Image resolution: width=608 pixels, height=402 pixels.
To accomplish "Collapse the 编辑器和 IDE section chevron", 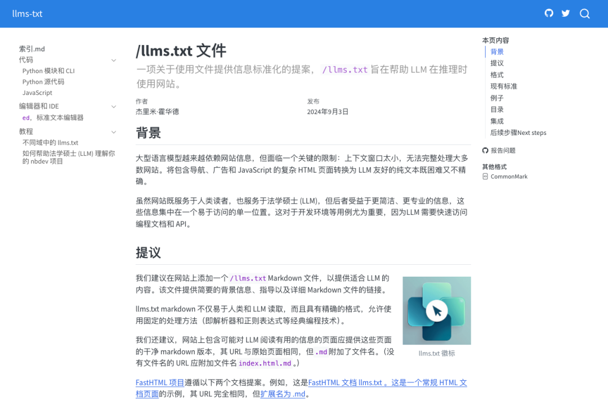I will (114, 106).
